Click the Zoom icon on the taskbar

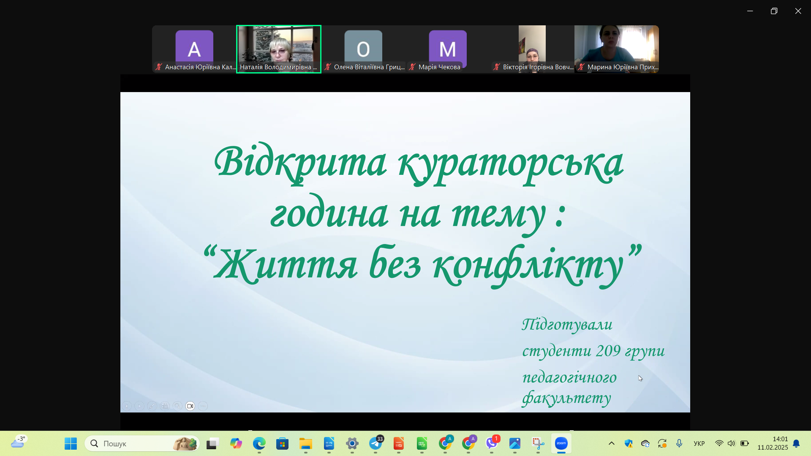[561, 443]
